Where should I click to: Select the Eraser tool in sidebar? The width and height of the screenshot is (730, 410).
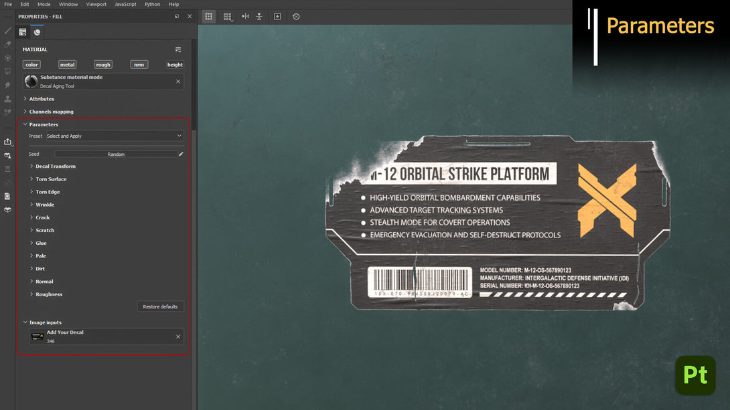coord(7,45)
